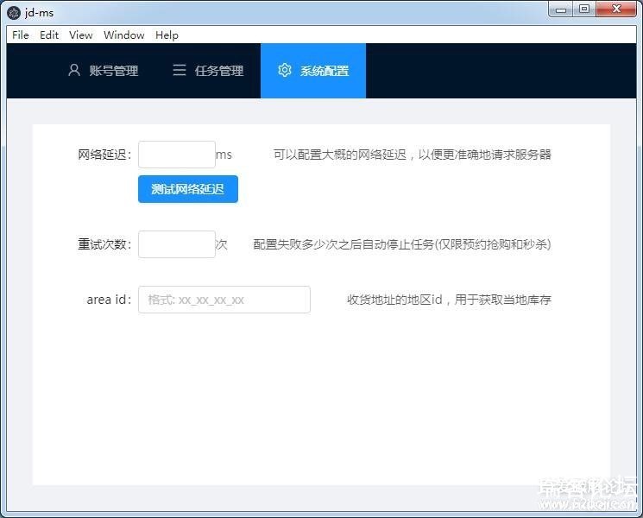Open the Edit menu
The height and width of the screenshot is (518, 643).
(49, 35)
